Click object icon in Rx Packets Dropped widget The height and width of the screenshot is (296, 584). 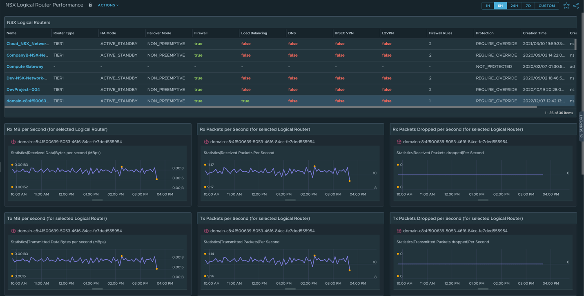pos(399,142)
